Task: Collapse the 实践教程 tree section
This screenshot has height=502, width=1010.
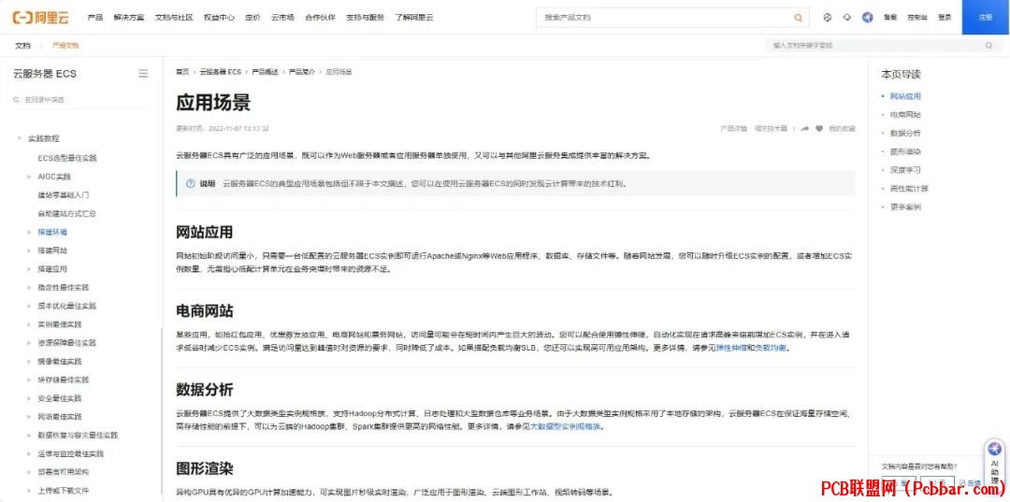Action: (x=19, y=138)
